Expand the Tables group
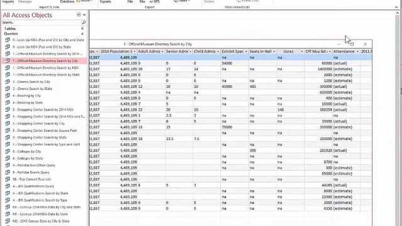 click(82, 28)
